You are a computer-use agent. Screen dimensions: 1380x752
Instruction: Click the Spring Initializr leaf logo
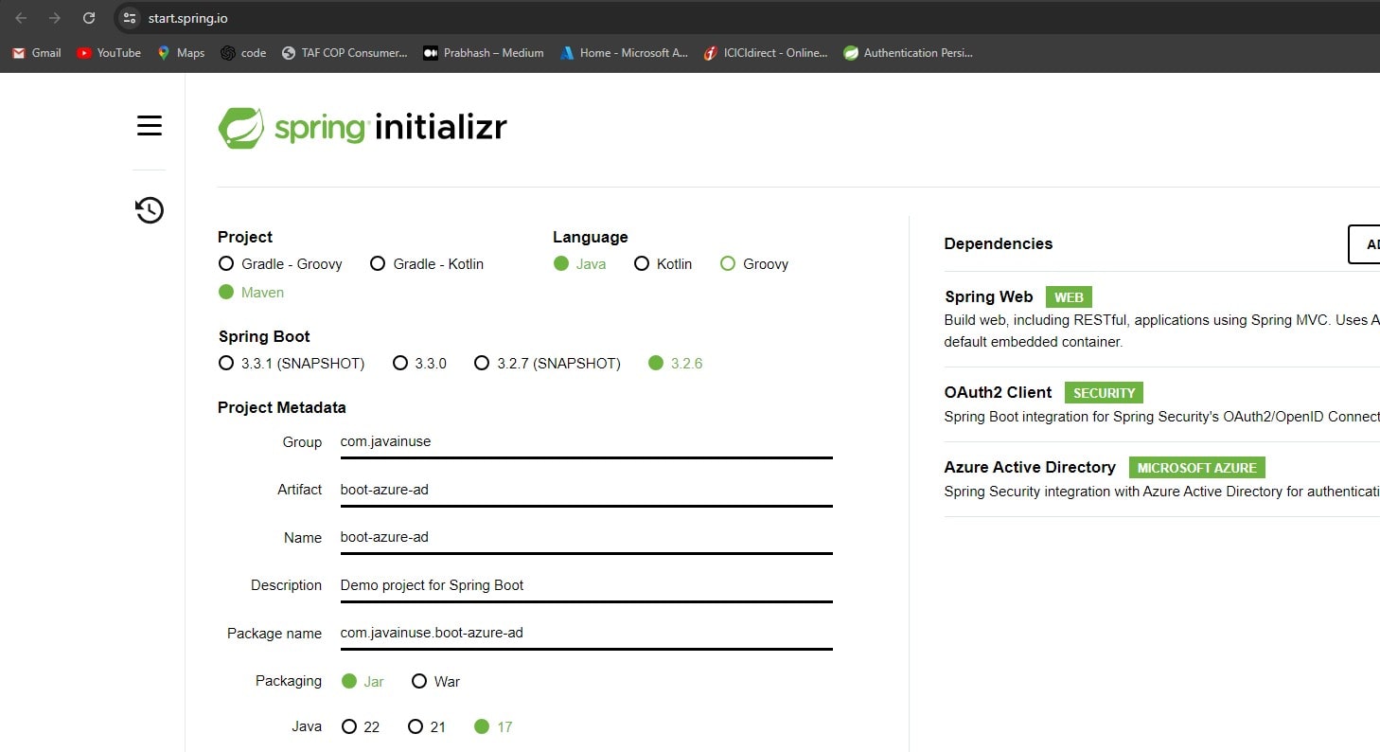tap(240, 128)
